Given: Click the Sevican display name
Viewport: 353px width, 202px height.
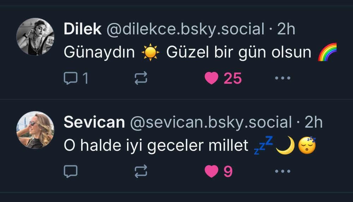Looking at the screenshot, I should 94,122.
